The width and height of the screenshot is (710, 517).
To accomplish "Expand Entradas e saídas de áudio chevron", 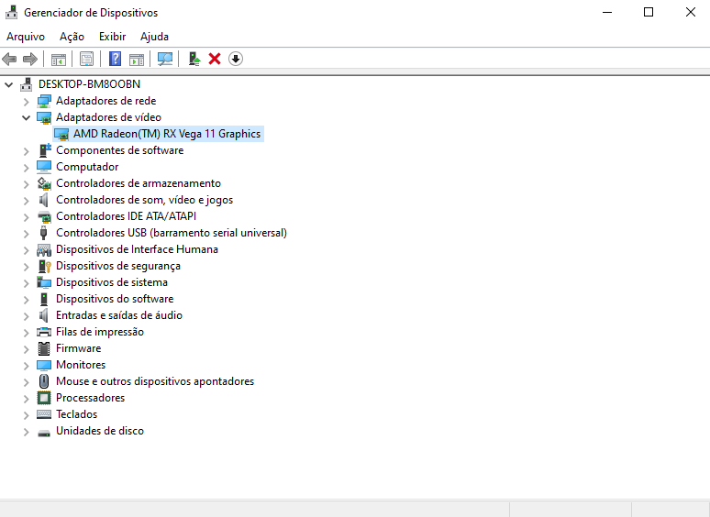I will coord(27,315).
